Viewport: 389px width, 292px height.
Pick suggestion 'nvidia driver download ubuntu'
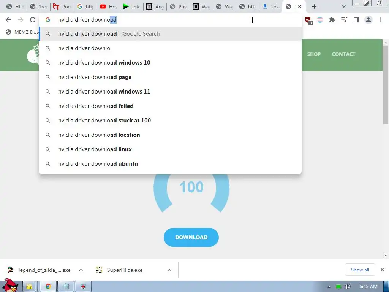[170, 163]
